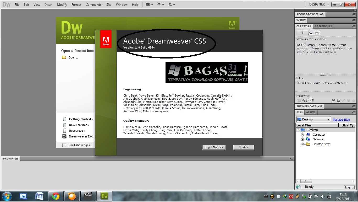
Task: Collapse the Desktop tree node
Action: [x=298, y=130]
